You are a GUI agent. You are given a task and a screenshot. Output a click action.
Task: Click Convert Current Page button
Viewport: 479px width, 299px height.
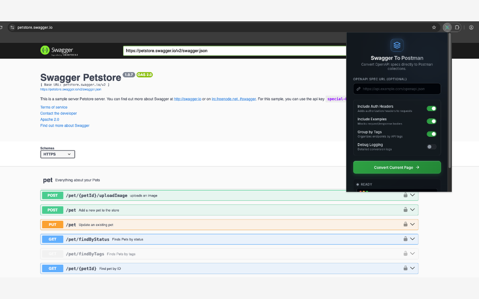click(397, 167)
